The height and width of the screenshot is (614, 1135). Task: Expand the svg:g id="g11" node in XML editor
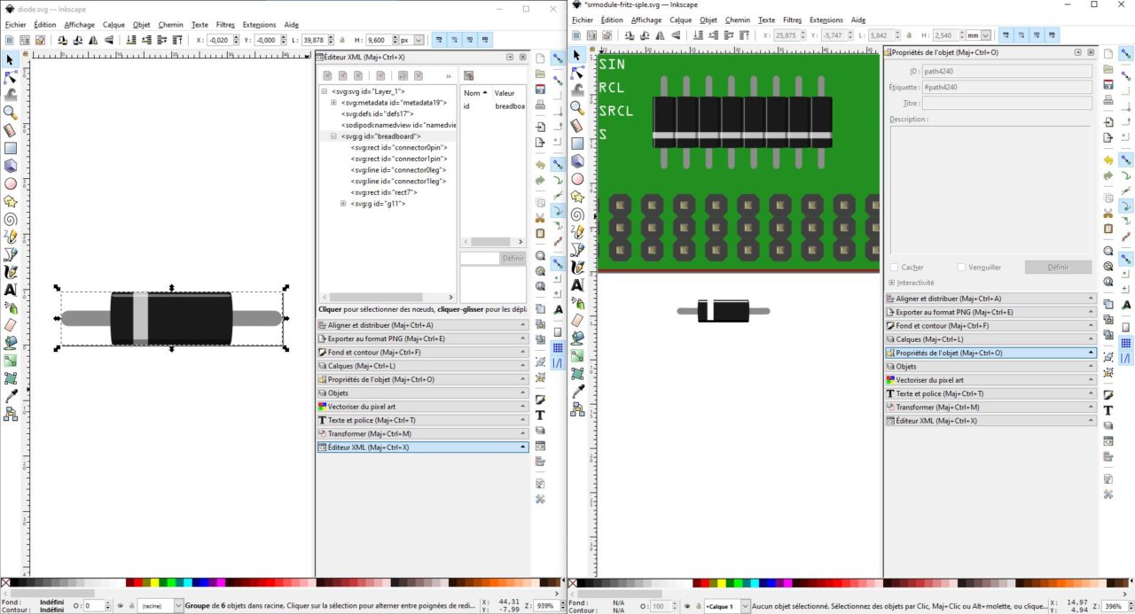point(341,204)
